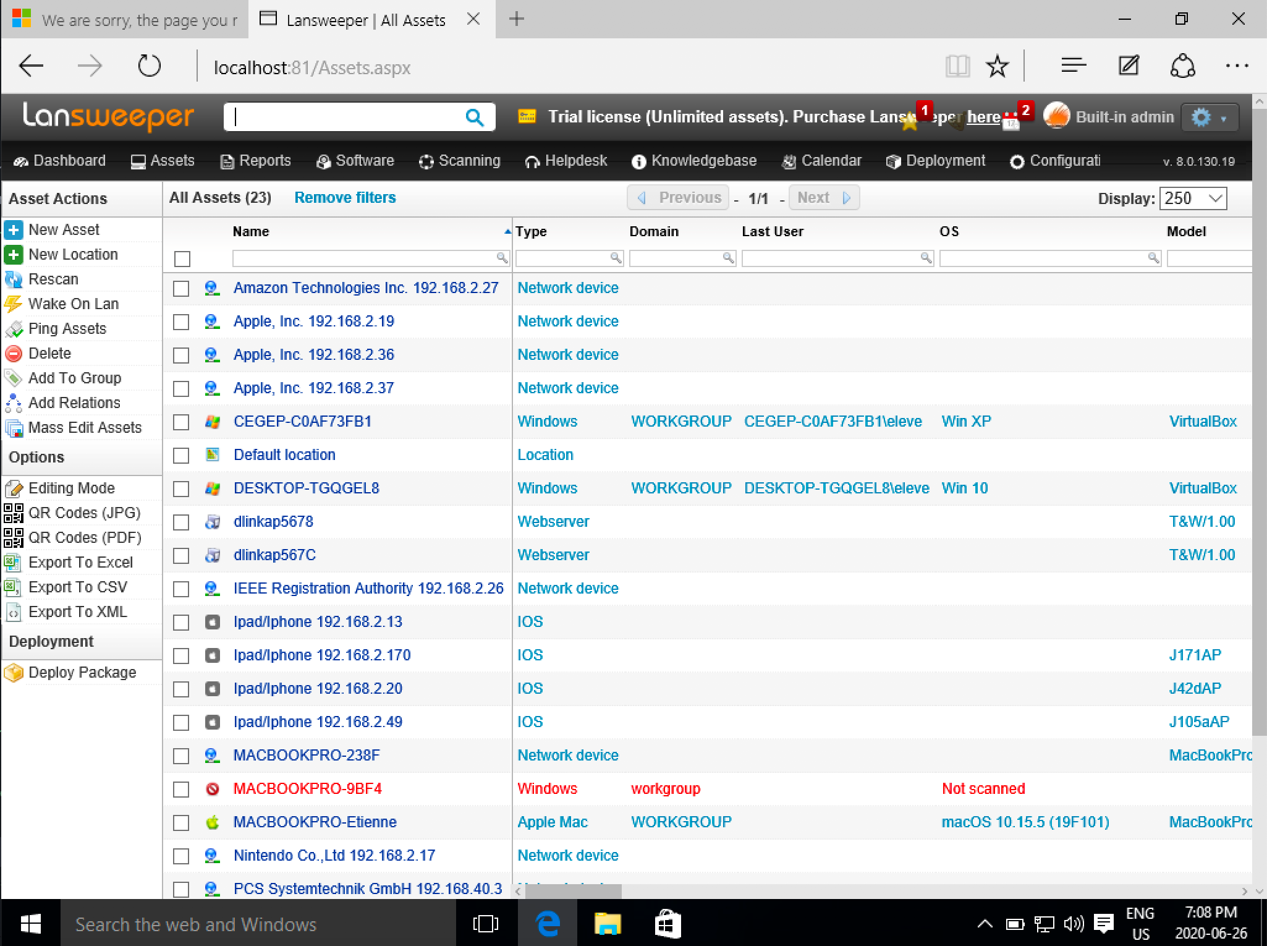Viewport: 1267px width, 946px height.
Task: Click the Built-in admin avatar icon
Action: 1056,117
